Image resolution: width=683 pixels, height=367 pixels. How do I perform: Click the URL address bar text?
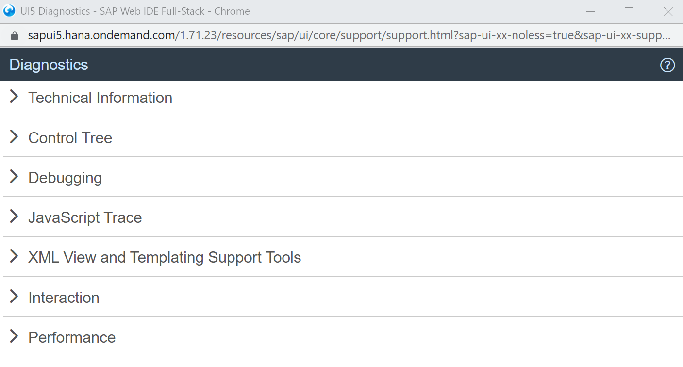point(350,36)
